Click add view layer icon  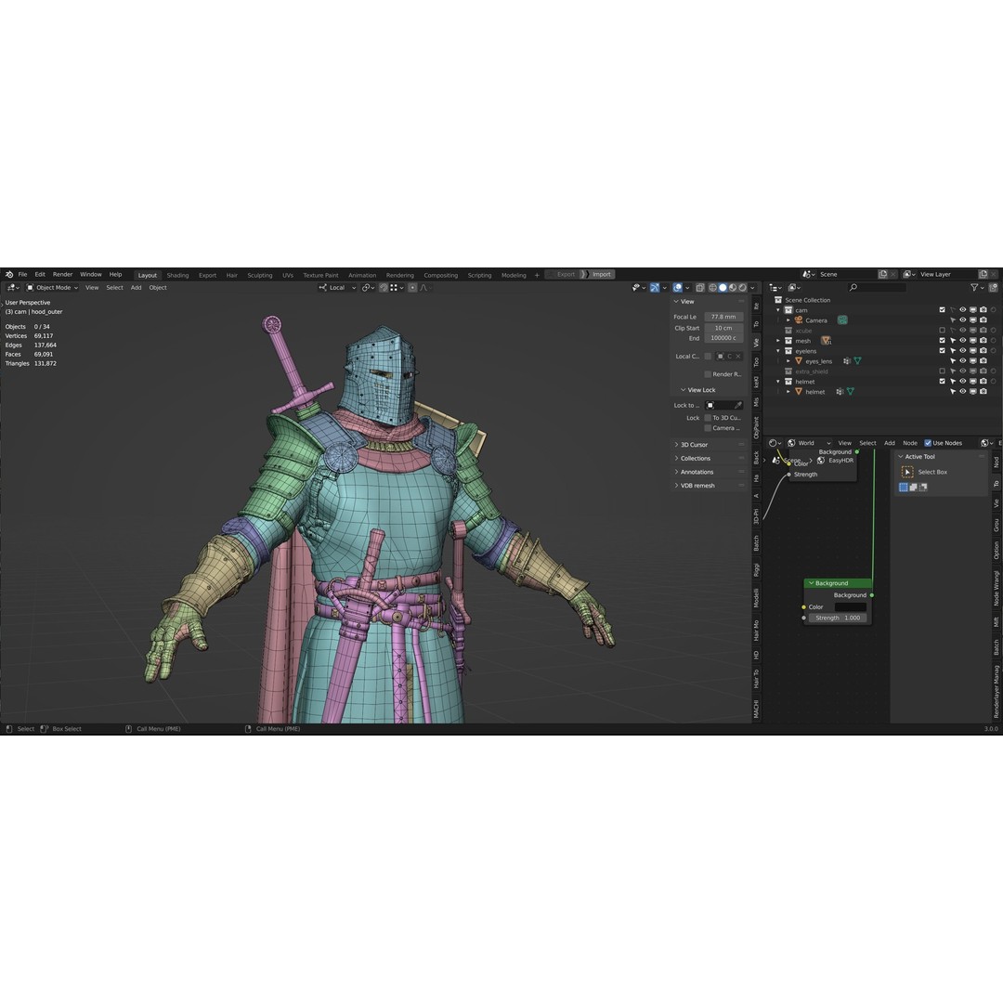click(x=983, y=274)
